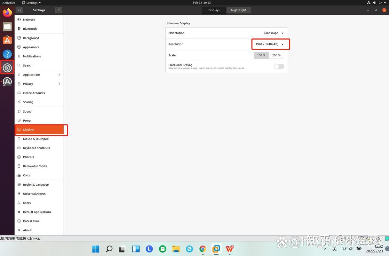Launch Firefox from the Ubuntu dock
The width and height of the screenshot is (389, 256).
7,12
